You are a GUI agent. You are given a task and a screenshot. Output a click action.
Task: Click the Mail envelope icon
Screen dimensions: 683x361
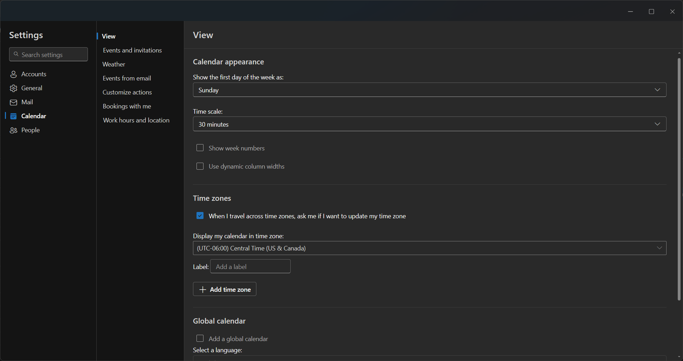point(13,102)
